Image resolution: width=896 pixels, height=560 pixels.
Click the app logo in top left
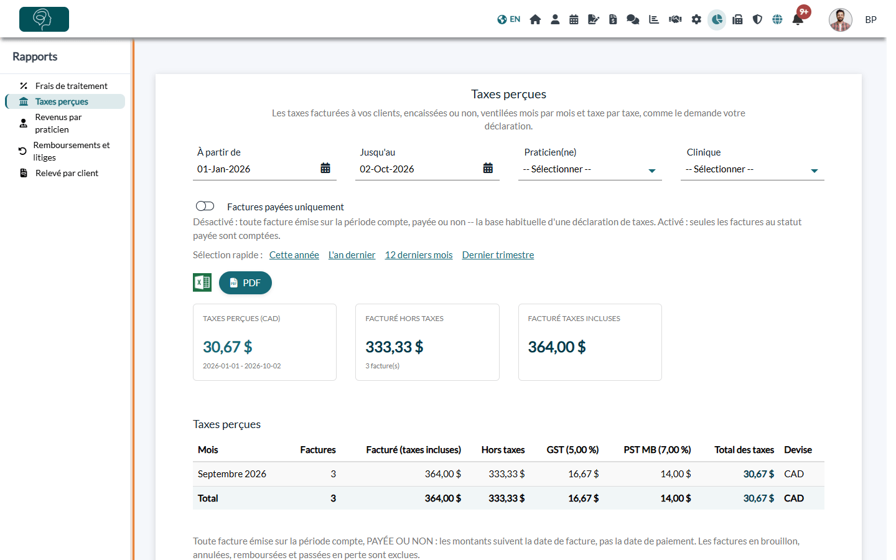(44, 19)
